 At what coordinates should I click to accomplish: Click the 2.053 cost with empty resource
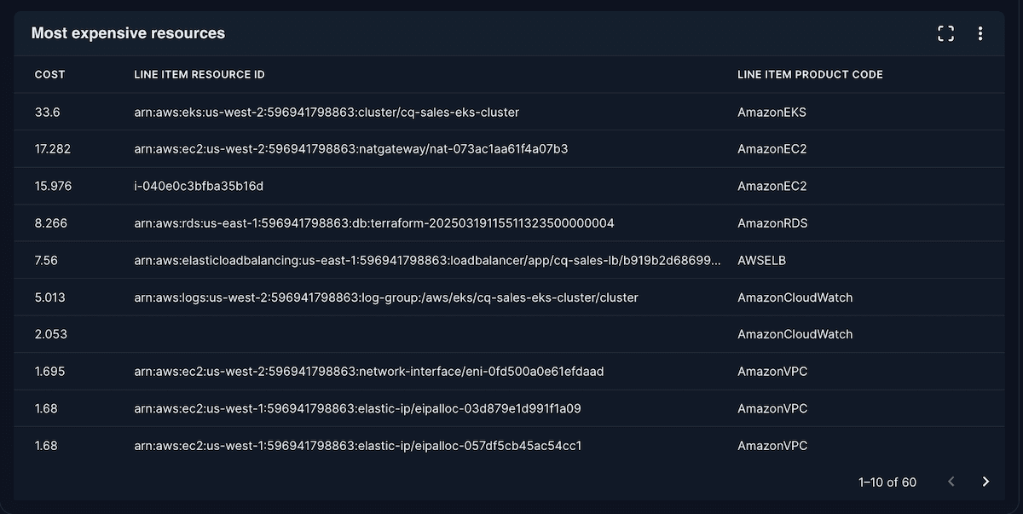click(x=49, y=334)
